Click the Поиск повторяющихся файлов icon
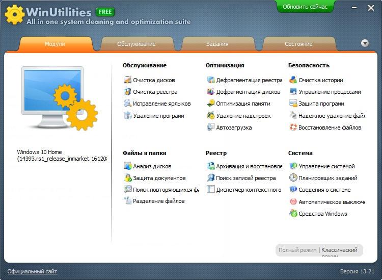 pyautogui.click(x=128, y=190)
